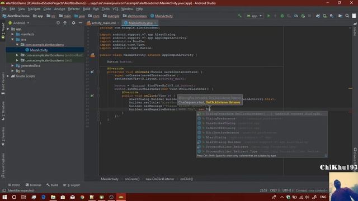Switch to activity_main.xml editor tab

click(103, 23)
